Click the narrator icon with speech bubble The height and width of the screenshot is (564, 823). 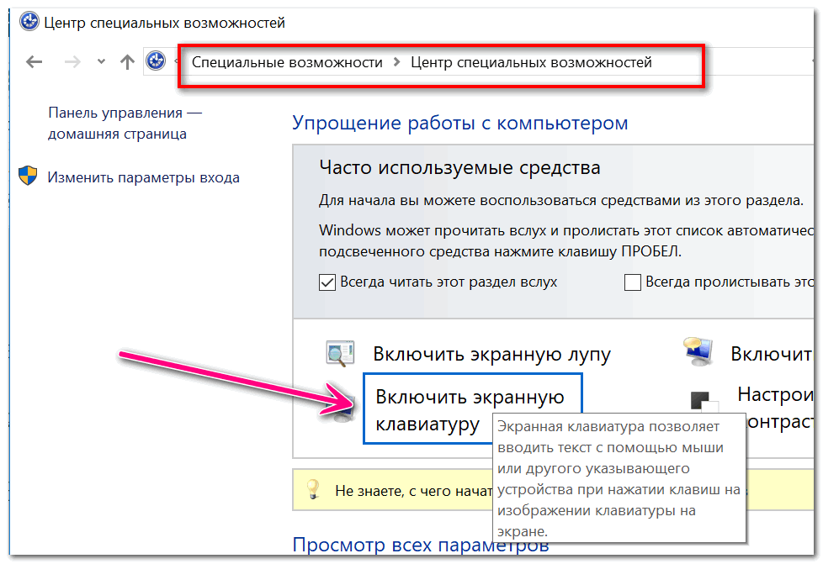point(698,351)
